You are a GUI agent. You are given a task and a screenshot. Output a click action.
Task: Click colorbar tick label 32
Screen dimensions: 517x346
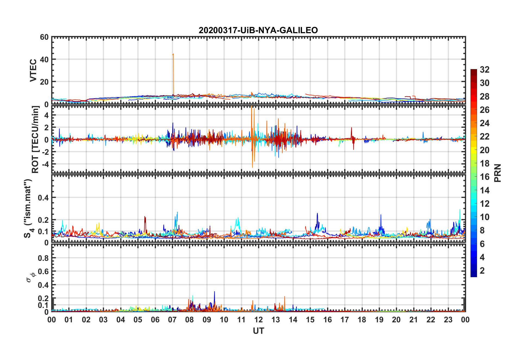coord(484,70)
